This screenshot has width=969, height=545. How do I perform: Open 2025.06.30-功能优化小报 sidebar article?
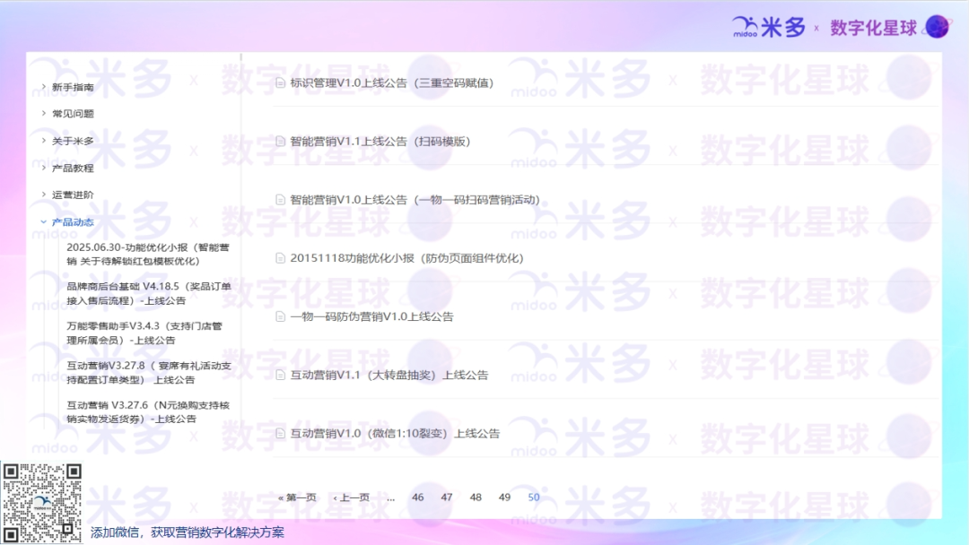(148, 255)
